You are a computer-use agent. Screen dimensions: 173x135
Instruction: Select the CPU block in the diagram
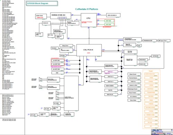point(89,20)
